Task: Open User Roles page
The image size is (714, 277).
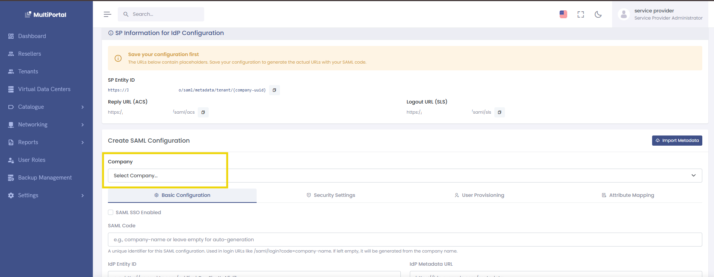Action: (32, 160)
